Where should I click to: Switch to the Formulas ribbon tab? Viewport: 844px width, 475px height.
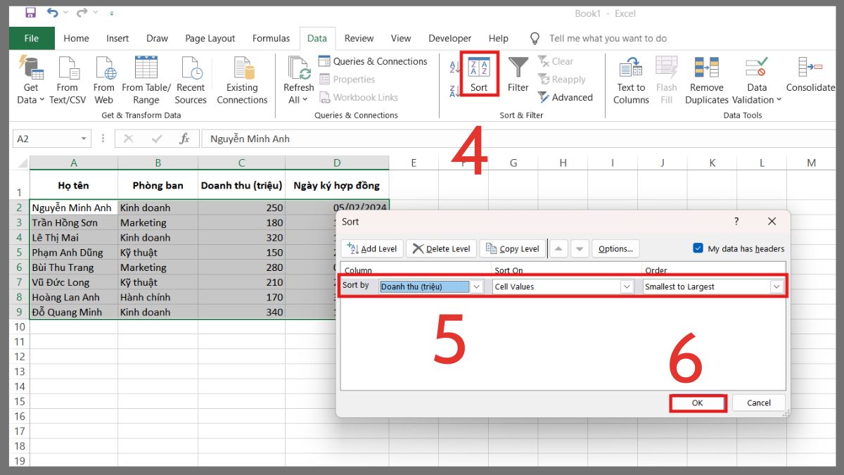[x=271, y=38]
